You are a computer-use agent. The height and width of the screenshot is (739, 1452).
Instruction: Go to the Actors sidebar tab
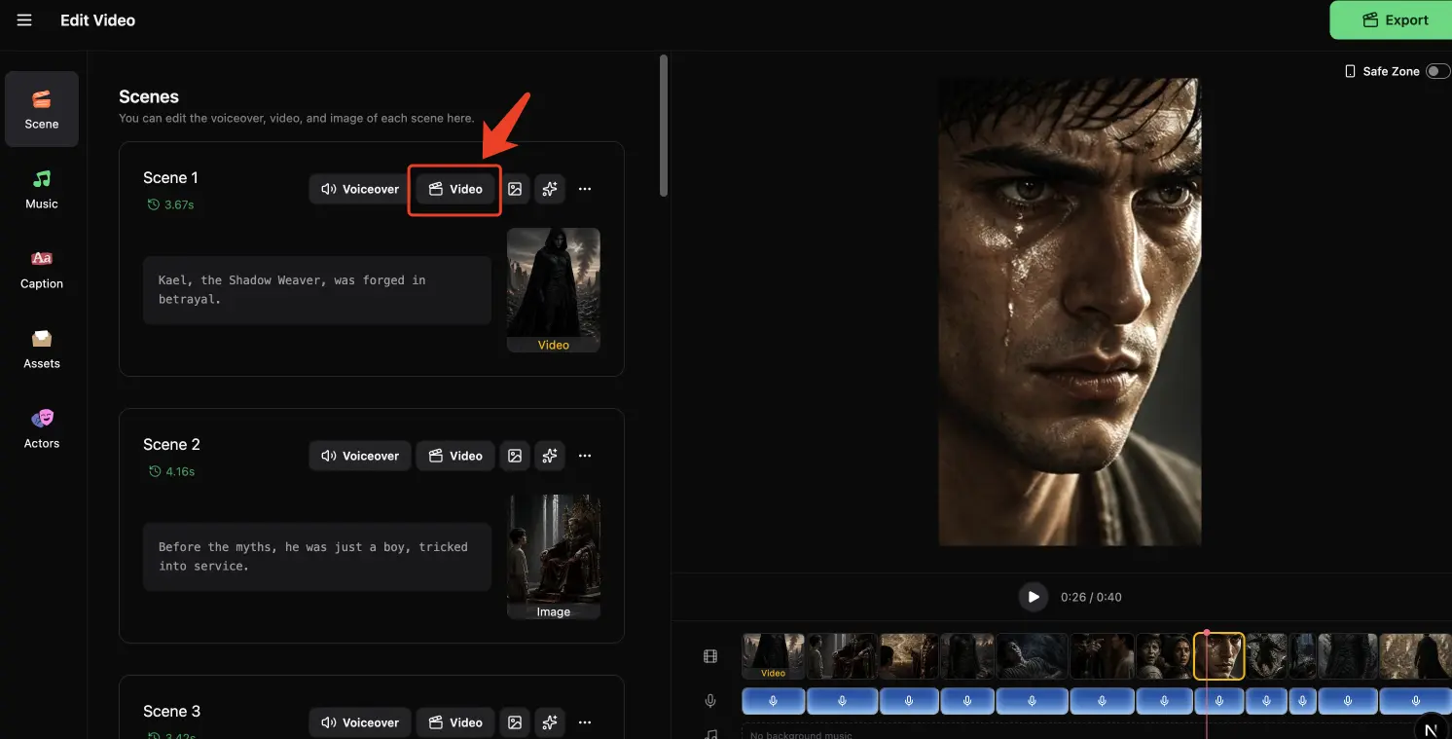tap(42, 428)
